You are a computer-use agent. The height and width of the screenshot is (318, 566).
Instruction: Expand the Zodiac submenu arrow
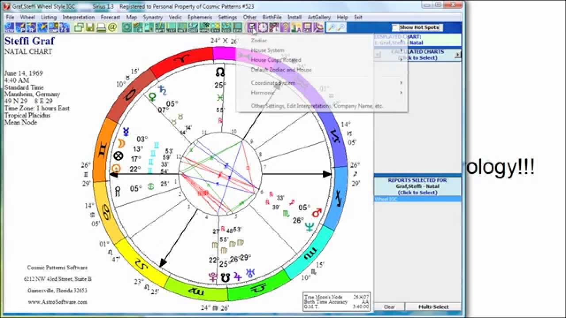tap(402, 41)
